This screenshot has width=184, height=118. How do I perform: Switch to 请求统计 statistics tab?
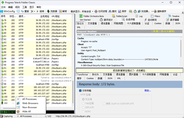[106, 20]
